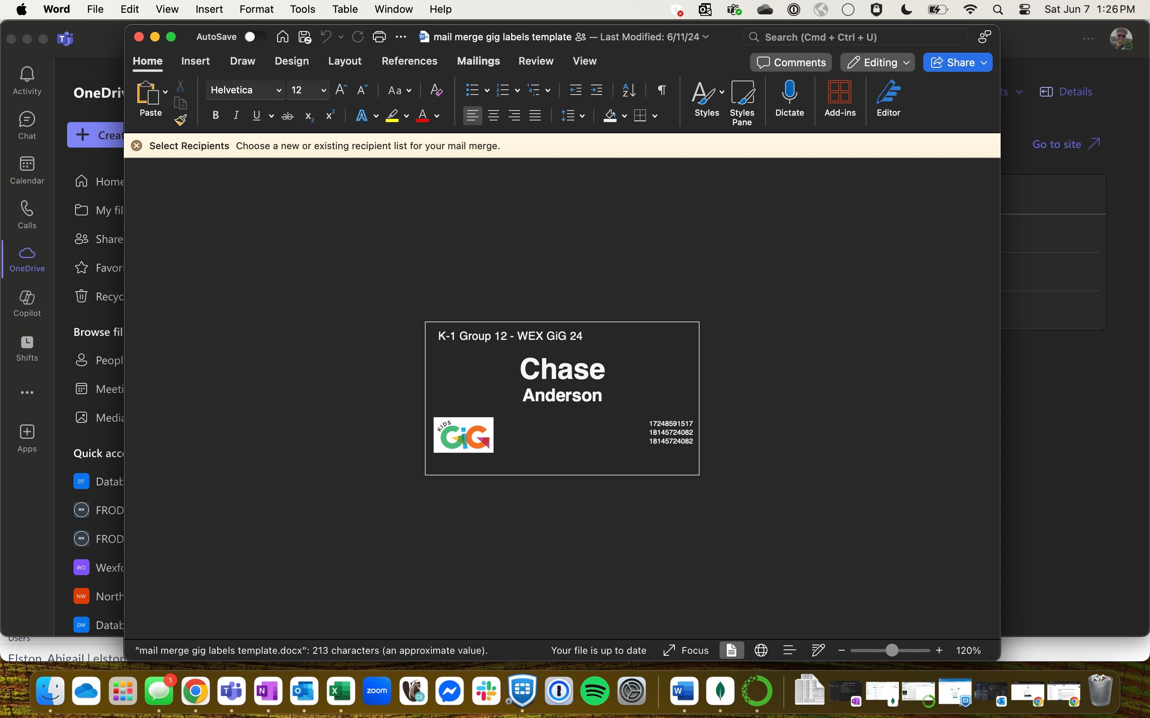
Task: Click the Format Painter brush icon
Action: pos(180,120)
